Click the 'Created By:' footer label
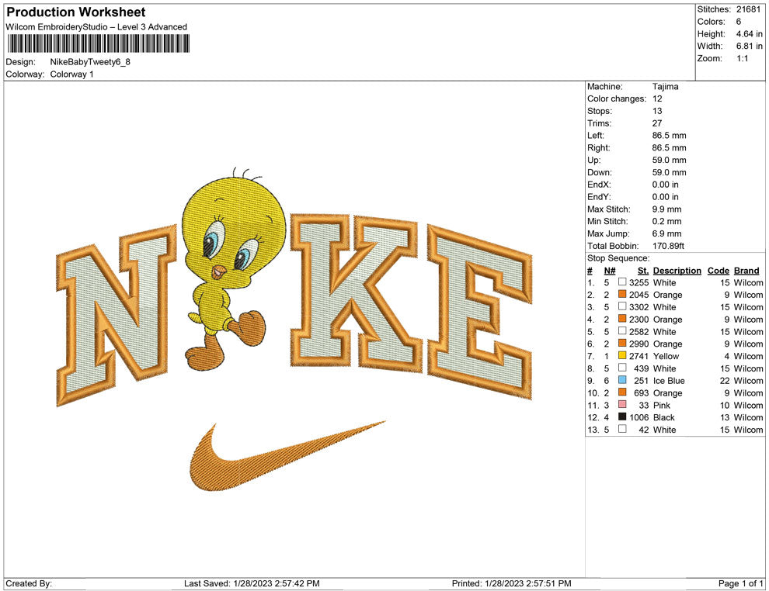 pos(29,583)
